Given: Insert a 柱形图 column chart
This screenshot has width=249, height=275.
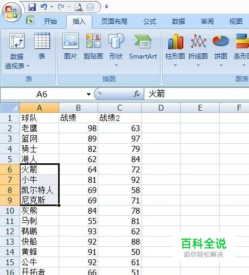Looking at the screenshot, I should point(175,46).
